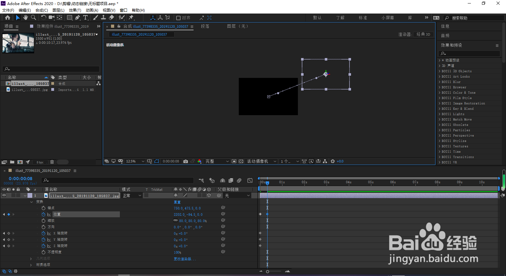The width and height of the screenshot is (506, 276).
Task: Click project thumbnail preview image
Action: [18, 43]
